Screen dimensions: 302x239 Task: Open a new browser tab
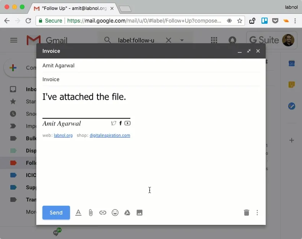tap(125, 9)
